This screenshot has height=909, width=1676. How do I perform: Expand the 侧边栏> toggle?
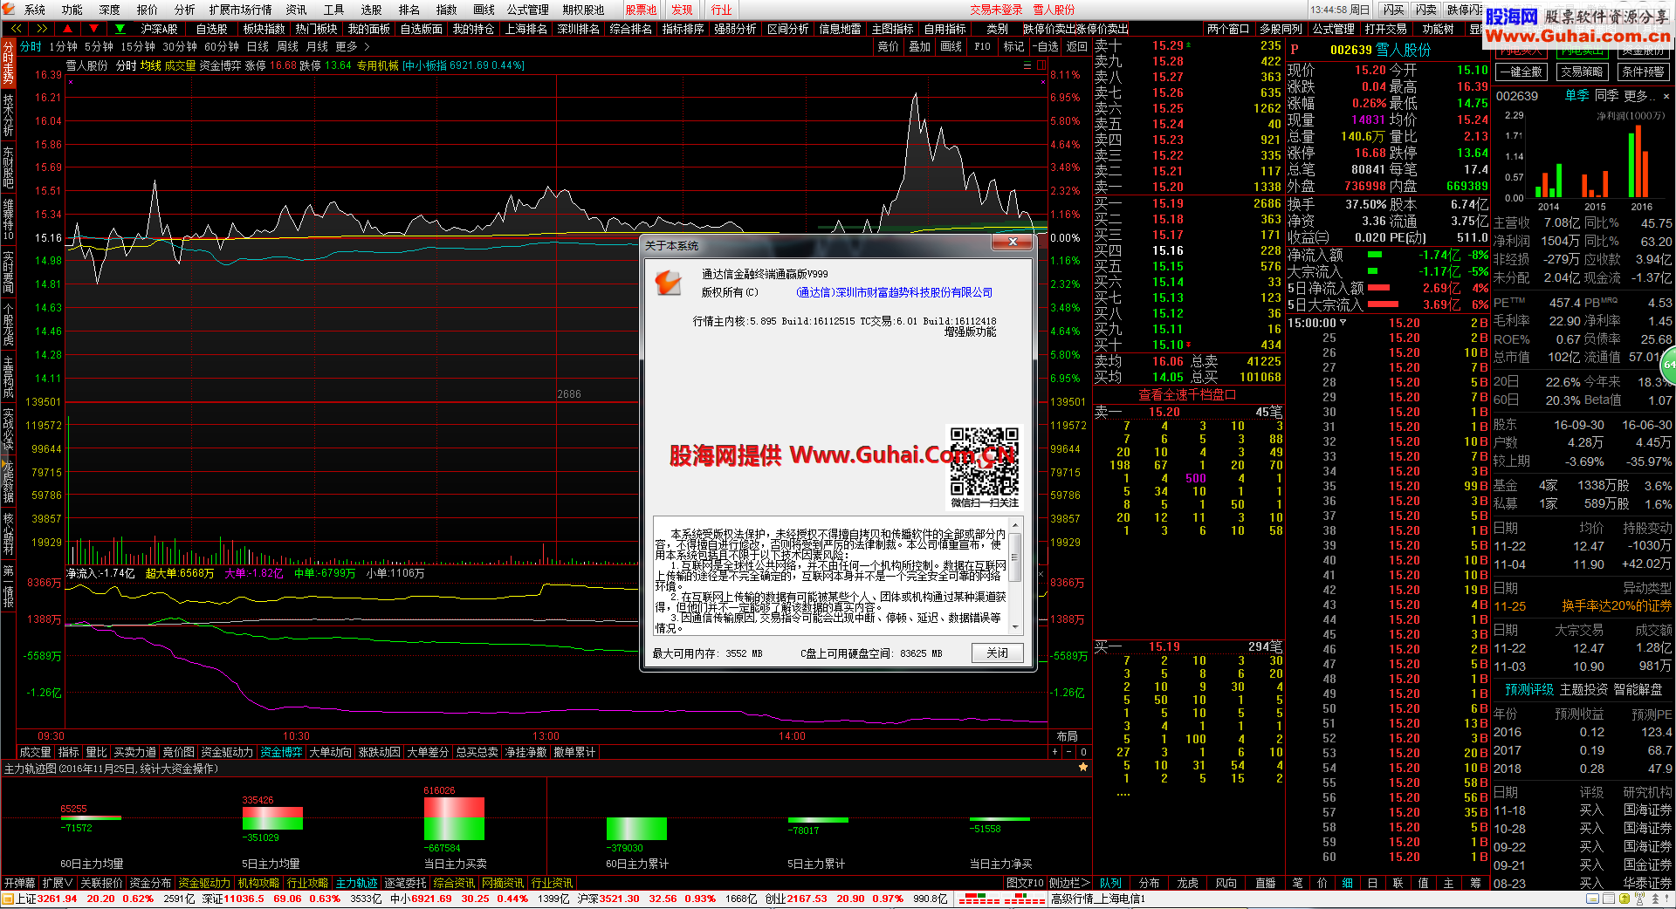coord(1069,883)
